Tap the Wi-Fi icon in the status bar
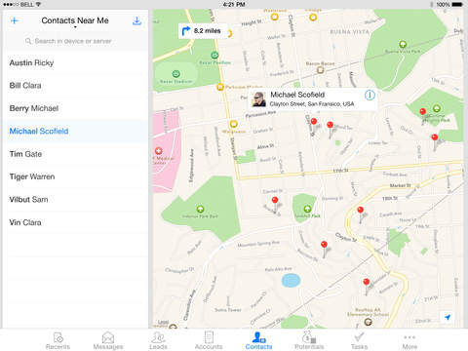The width and height of the screenshot is (468, 351). (x=38, y=4)
